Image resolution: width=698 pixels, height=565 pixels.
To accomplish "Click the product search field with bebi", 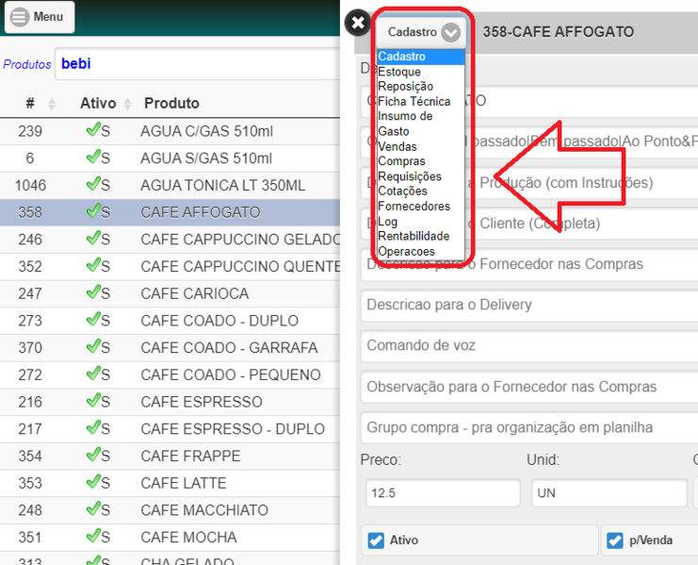I will pyautogui.click(x=197, y=64).
